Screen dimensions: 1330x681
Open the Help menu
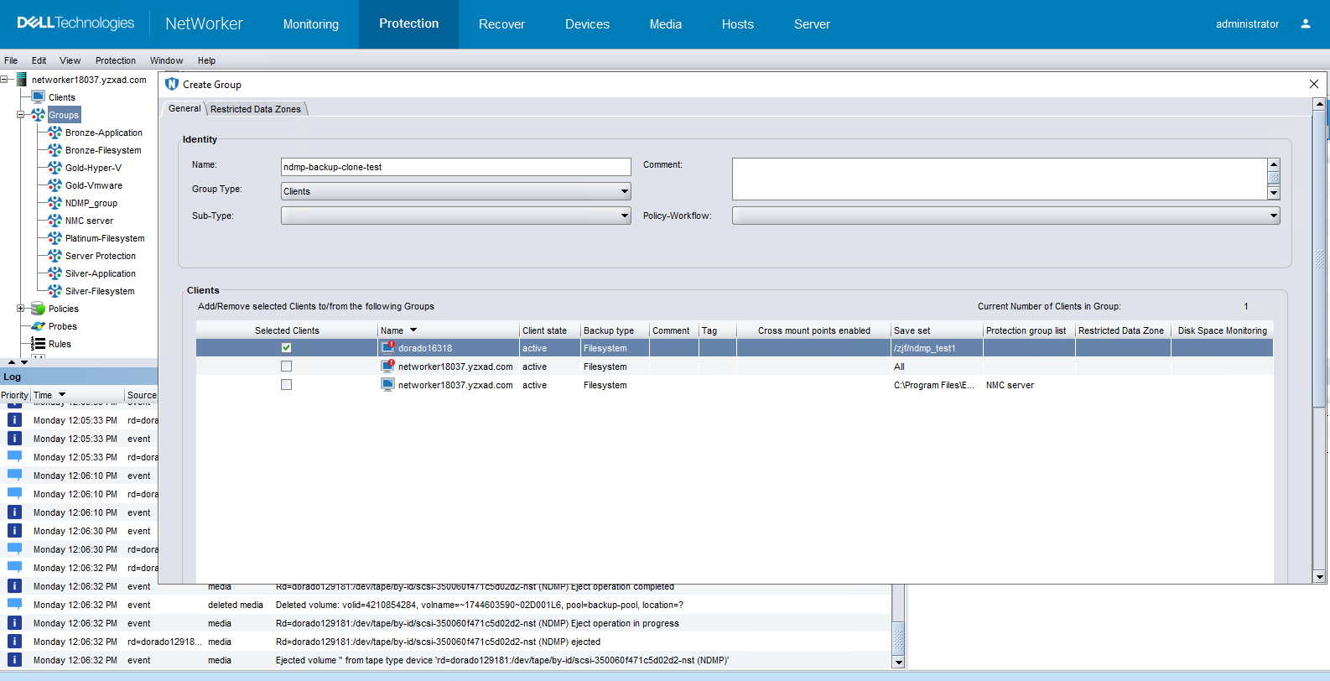(206, 60)
